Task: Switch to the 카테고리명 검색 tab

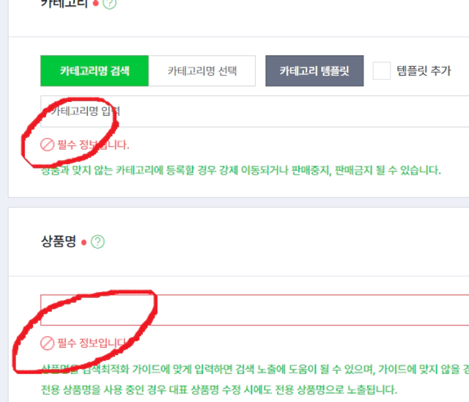Action: pos(95,71)
